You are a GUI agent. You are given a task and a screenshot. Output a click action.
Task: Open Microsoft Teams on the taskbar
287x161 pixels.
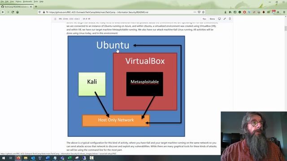pyautogui.click(x=62, y=158)
